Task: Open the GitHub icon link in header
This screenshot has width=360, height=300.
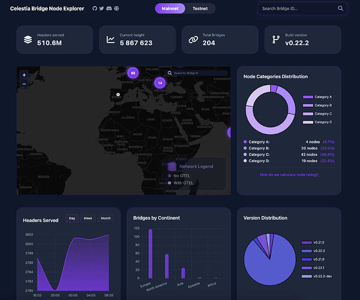Action: (x=95, y=8)
